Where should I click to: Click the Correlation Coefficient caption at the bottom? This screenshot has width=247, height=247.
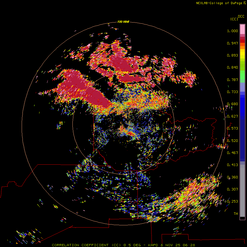(123, 245)
